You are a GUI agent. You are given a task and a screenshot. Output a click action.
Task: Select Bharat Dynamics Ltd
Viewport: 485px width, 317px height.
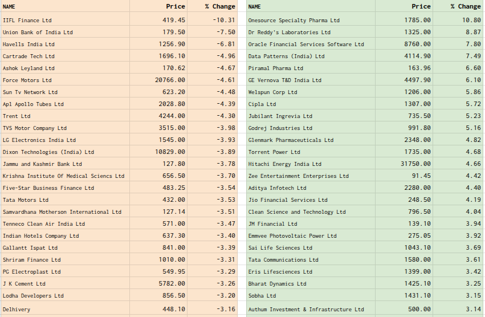[x=277, y=284]
